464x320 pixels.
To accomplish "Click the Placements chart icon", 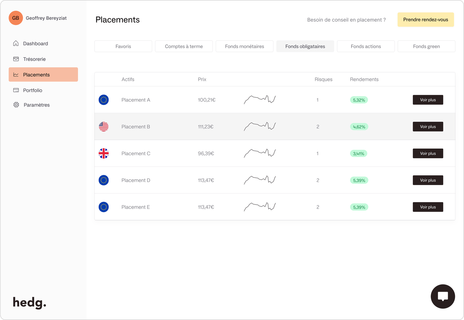I will (x=16, y=75).
